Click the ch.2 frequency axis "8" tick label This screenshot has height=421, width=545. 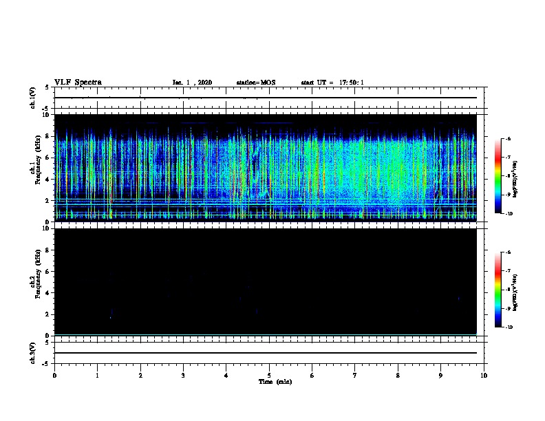click(x=47, y=250)
